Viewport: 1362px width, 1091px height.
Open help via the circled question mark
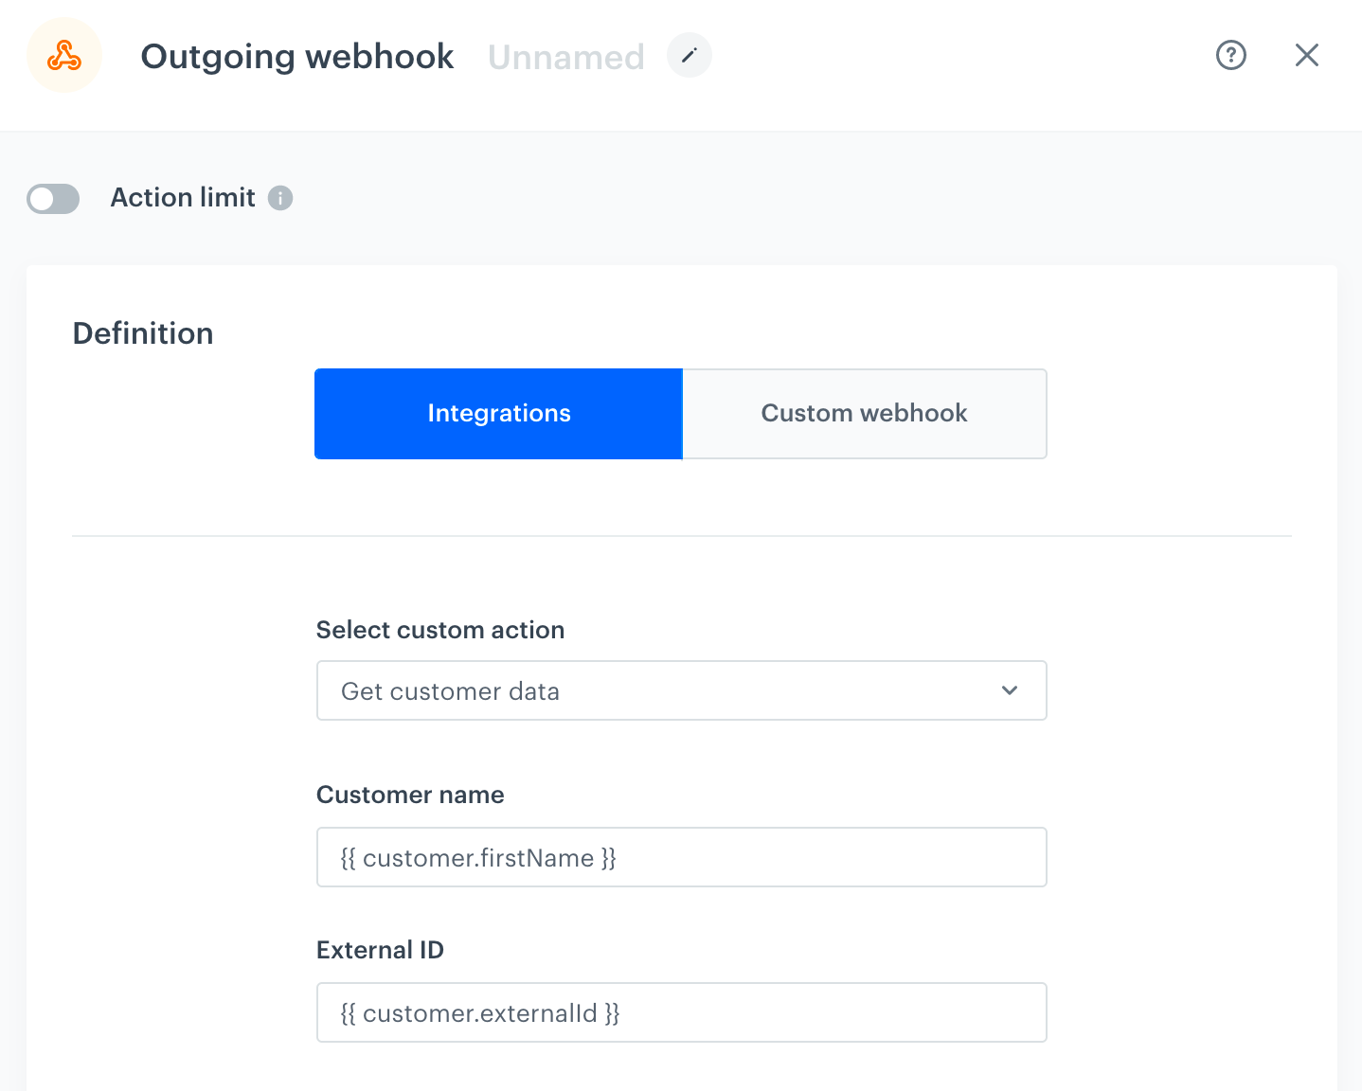click(x=1230, y=55)
